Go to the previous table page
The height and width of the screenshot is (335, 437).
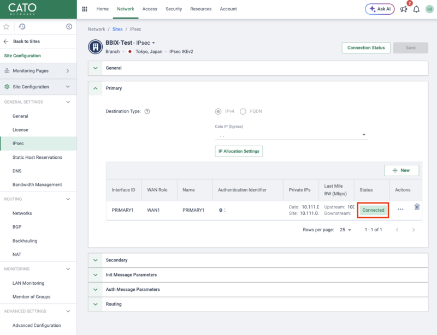(x=397, y=230)
